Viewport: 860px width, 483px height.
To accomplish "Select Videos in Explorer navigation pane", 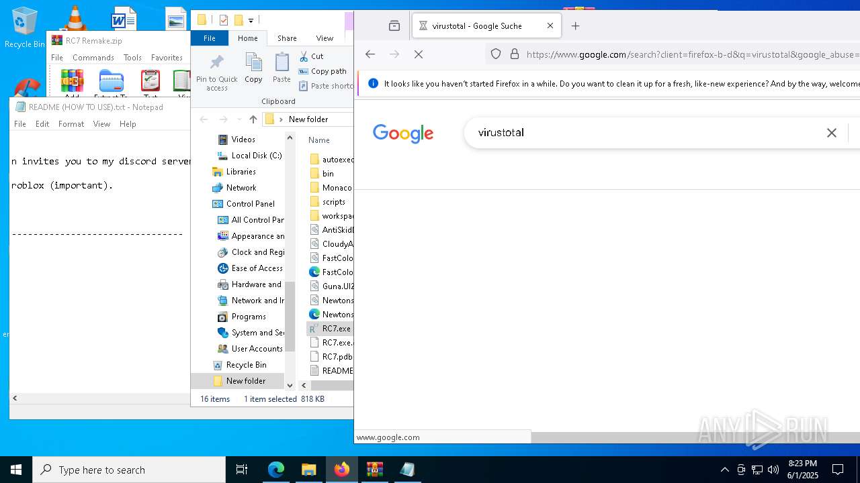I will tap(243, 140).
